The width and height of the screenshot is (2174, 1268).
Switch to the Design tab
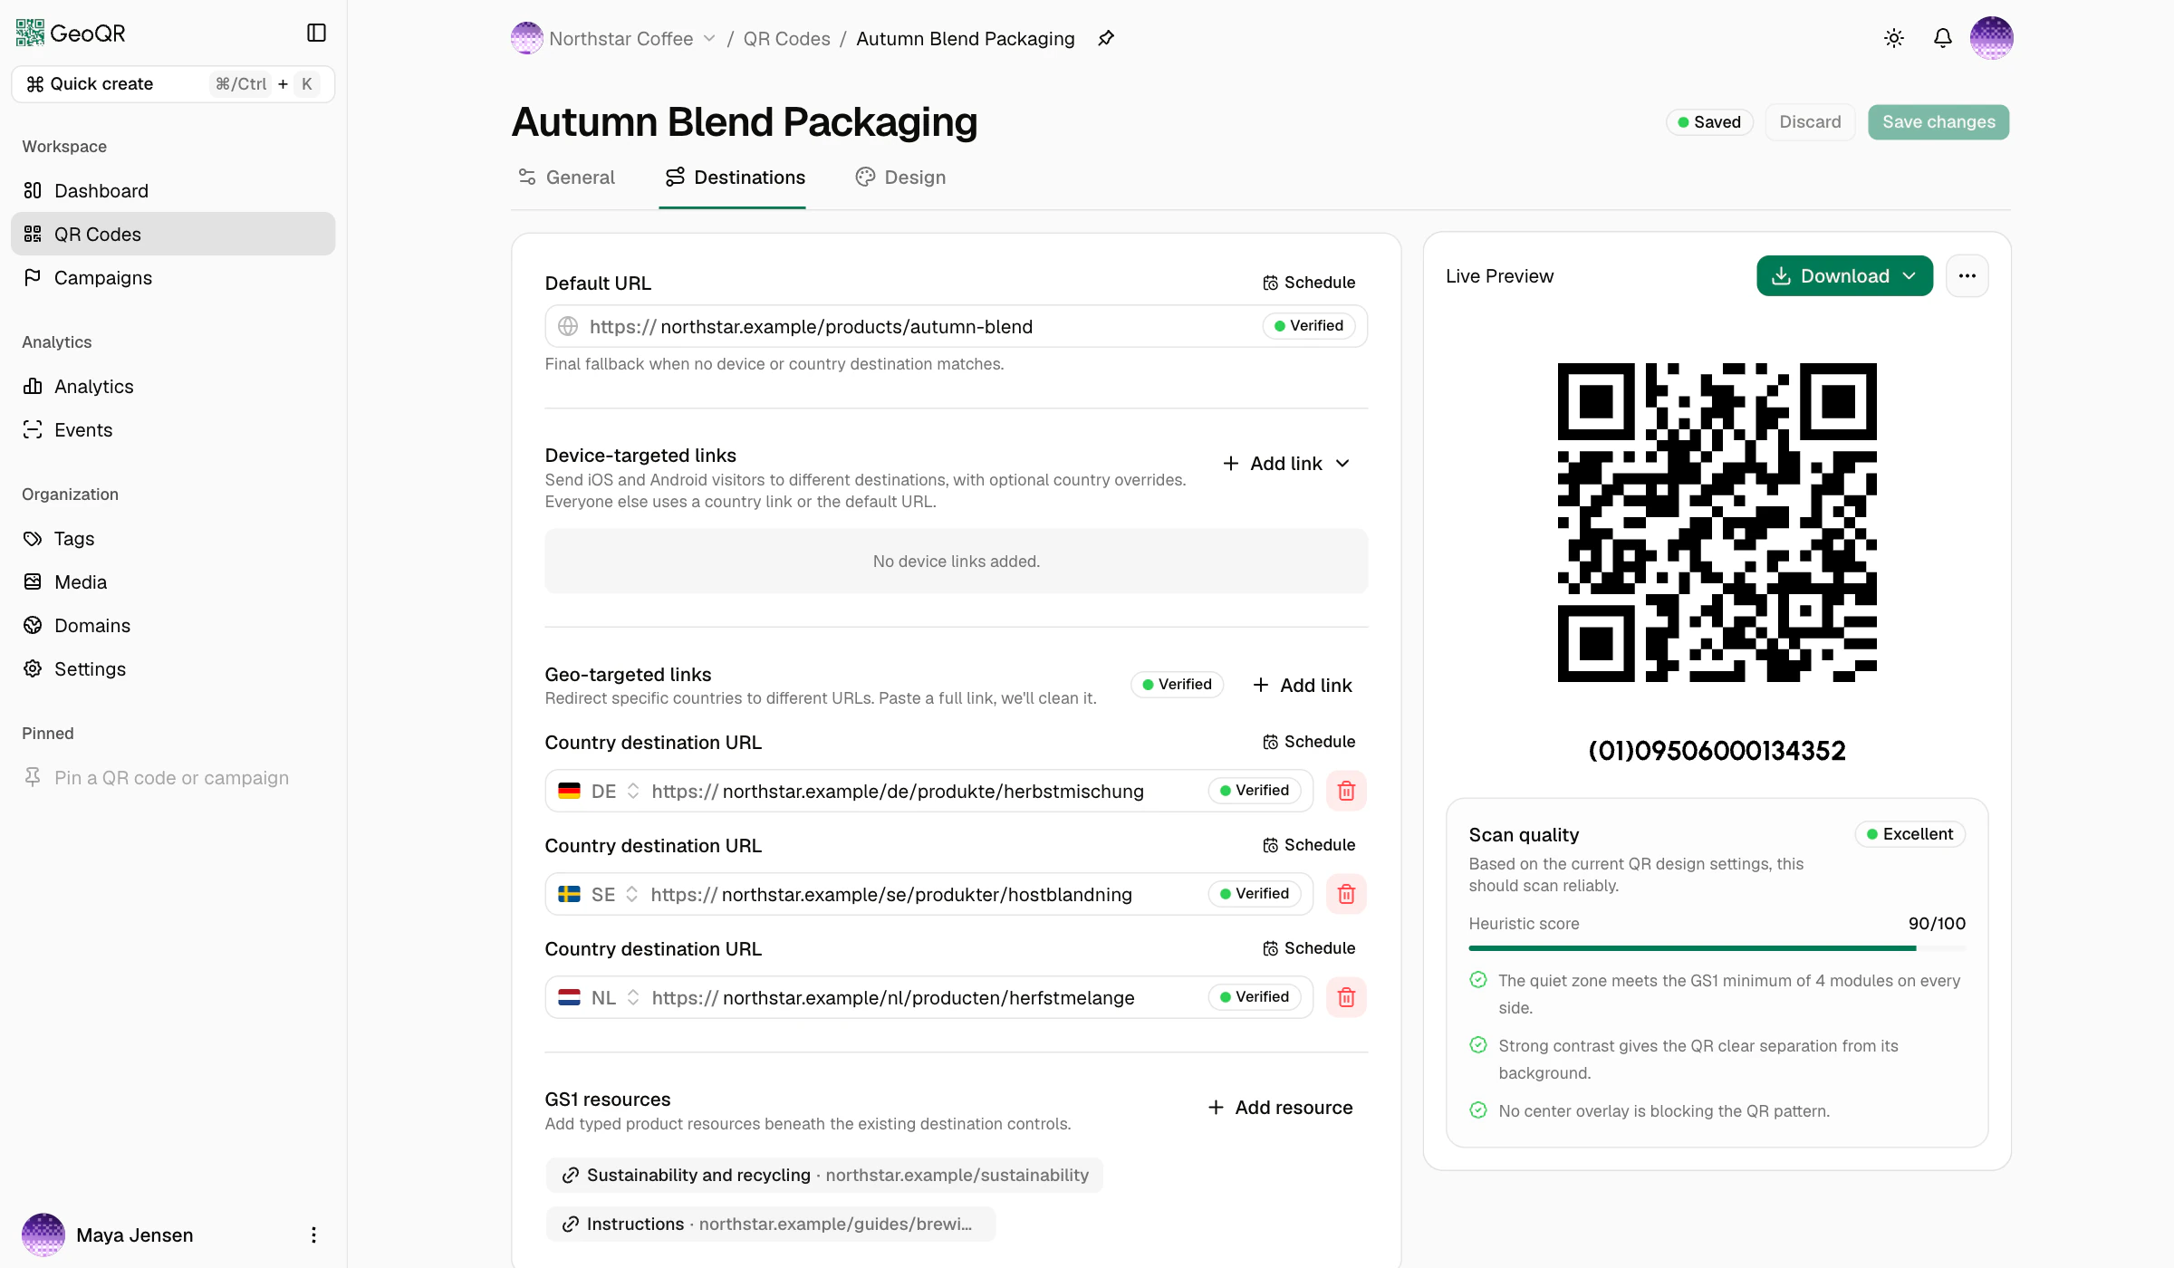pyautogui.click(x=900, y=178)
